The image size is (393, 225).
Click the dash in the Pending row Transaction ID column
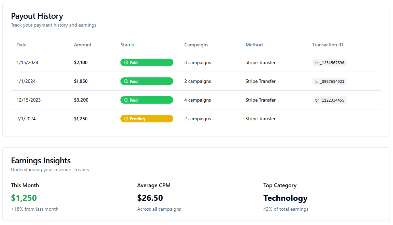(313, 119)
